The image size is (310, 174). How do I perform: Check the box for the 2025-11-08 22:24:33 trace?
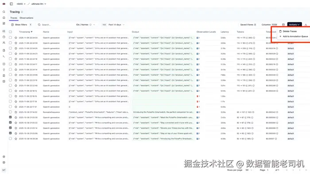tap(11, 38)
